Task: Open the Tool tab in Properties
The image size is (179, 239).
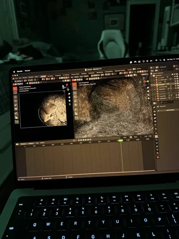Action: [154, 107]
